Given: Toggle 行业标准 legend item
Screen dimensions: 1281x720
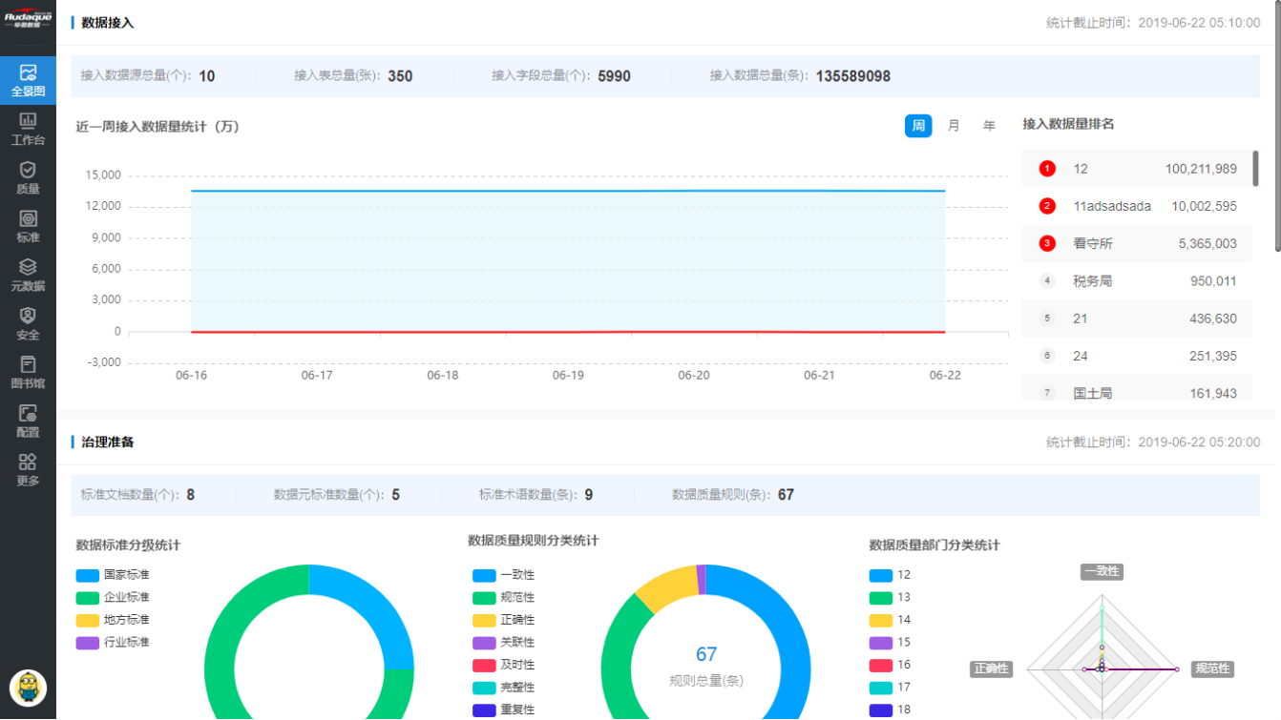Looking at the screenshot, I should click(113, 643).
